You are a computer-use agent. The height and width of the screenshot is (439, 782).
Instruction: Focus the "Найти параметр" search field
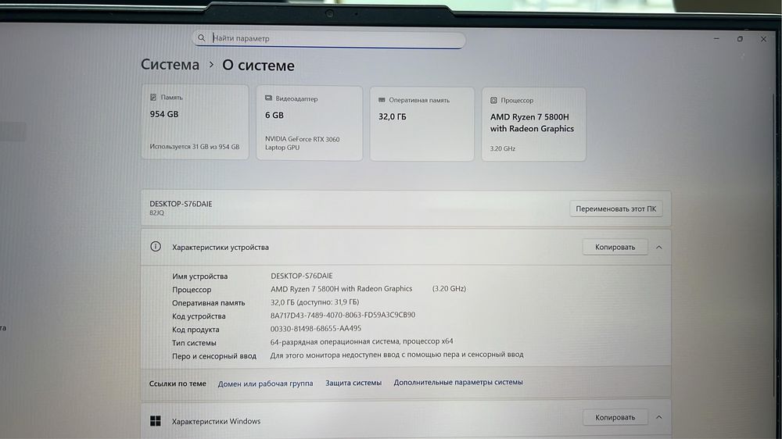[x=328, y=39]
